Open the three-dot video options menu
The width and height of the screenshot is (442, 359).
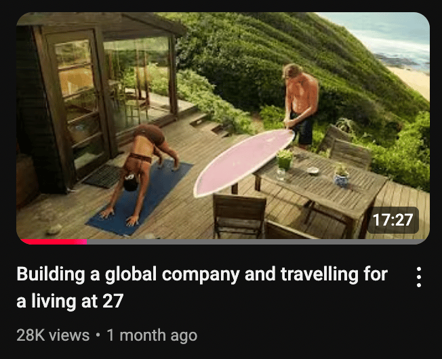coord(419,277)
